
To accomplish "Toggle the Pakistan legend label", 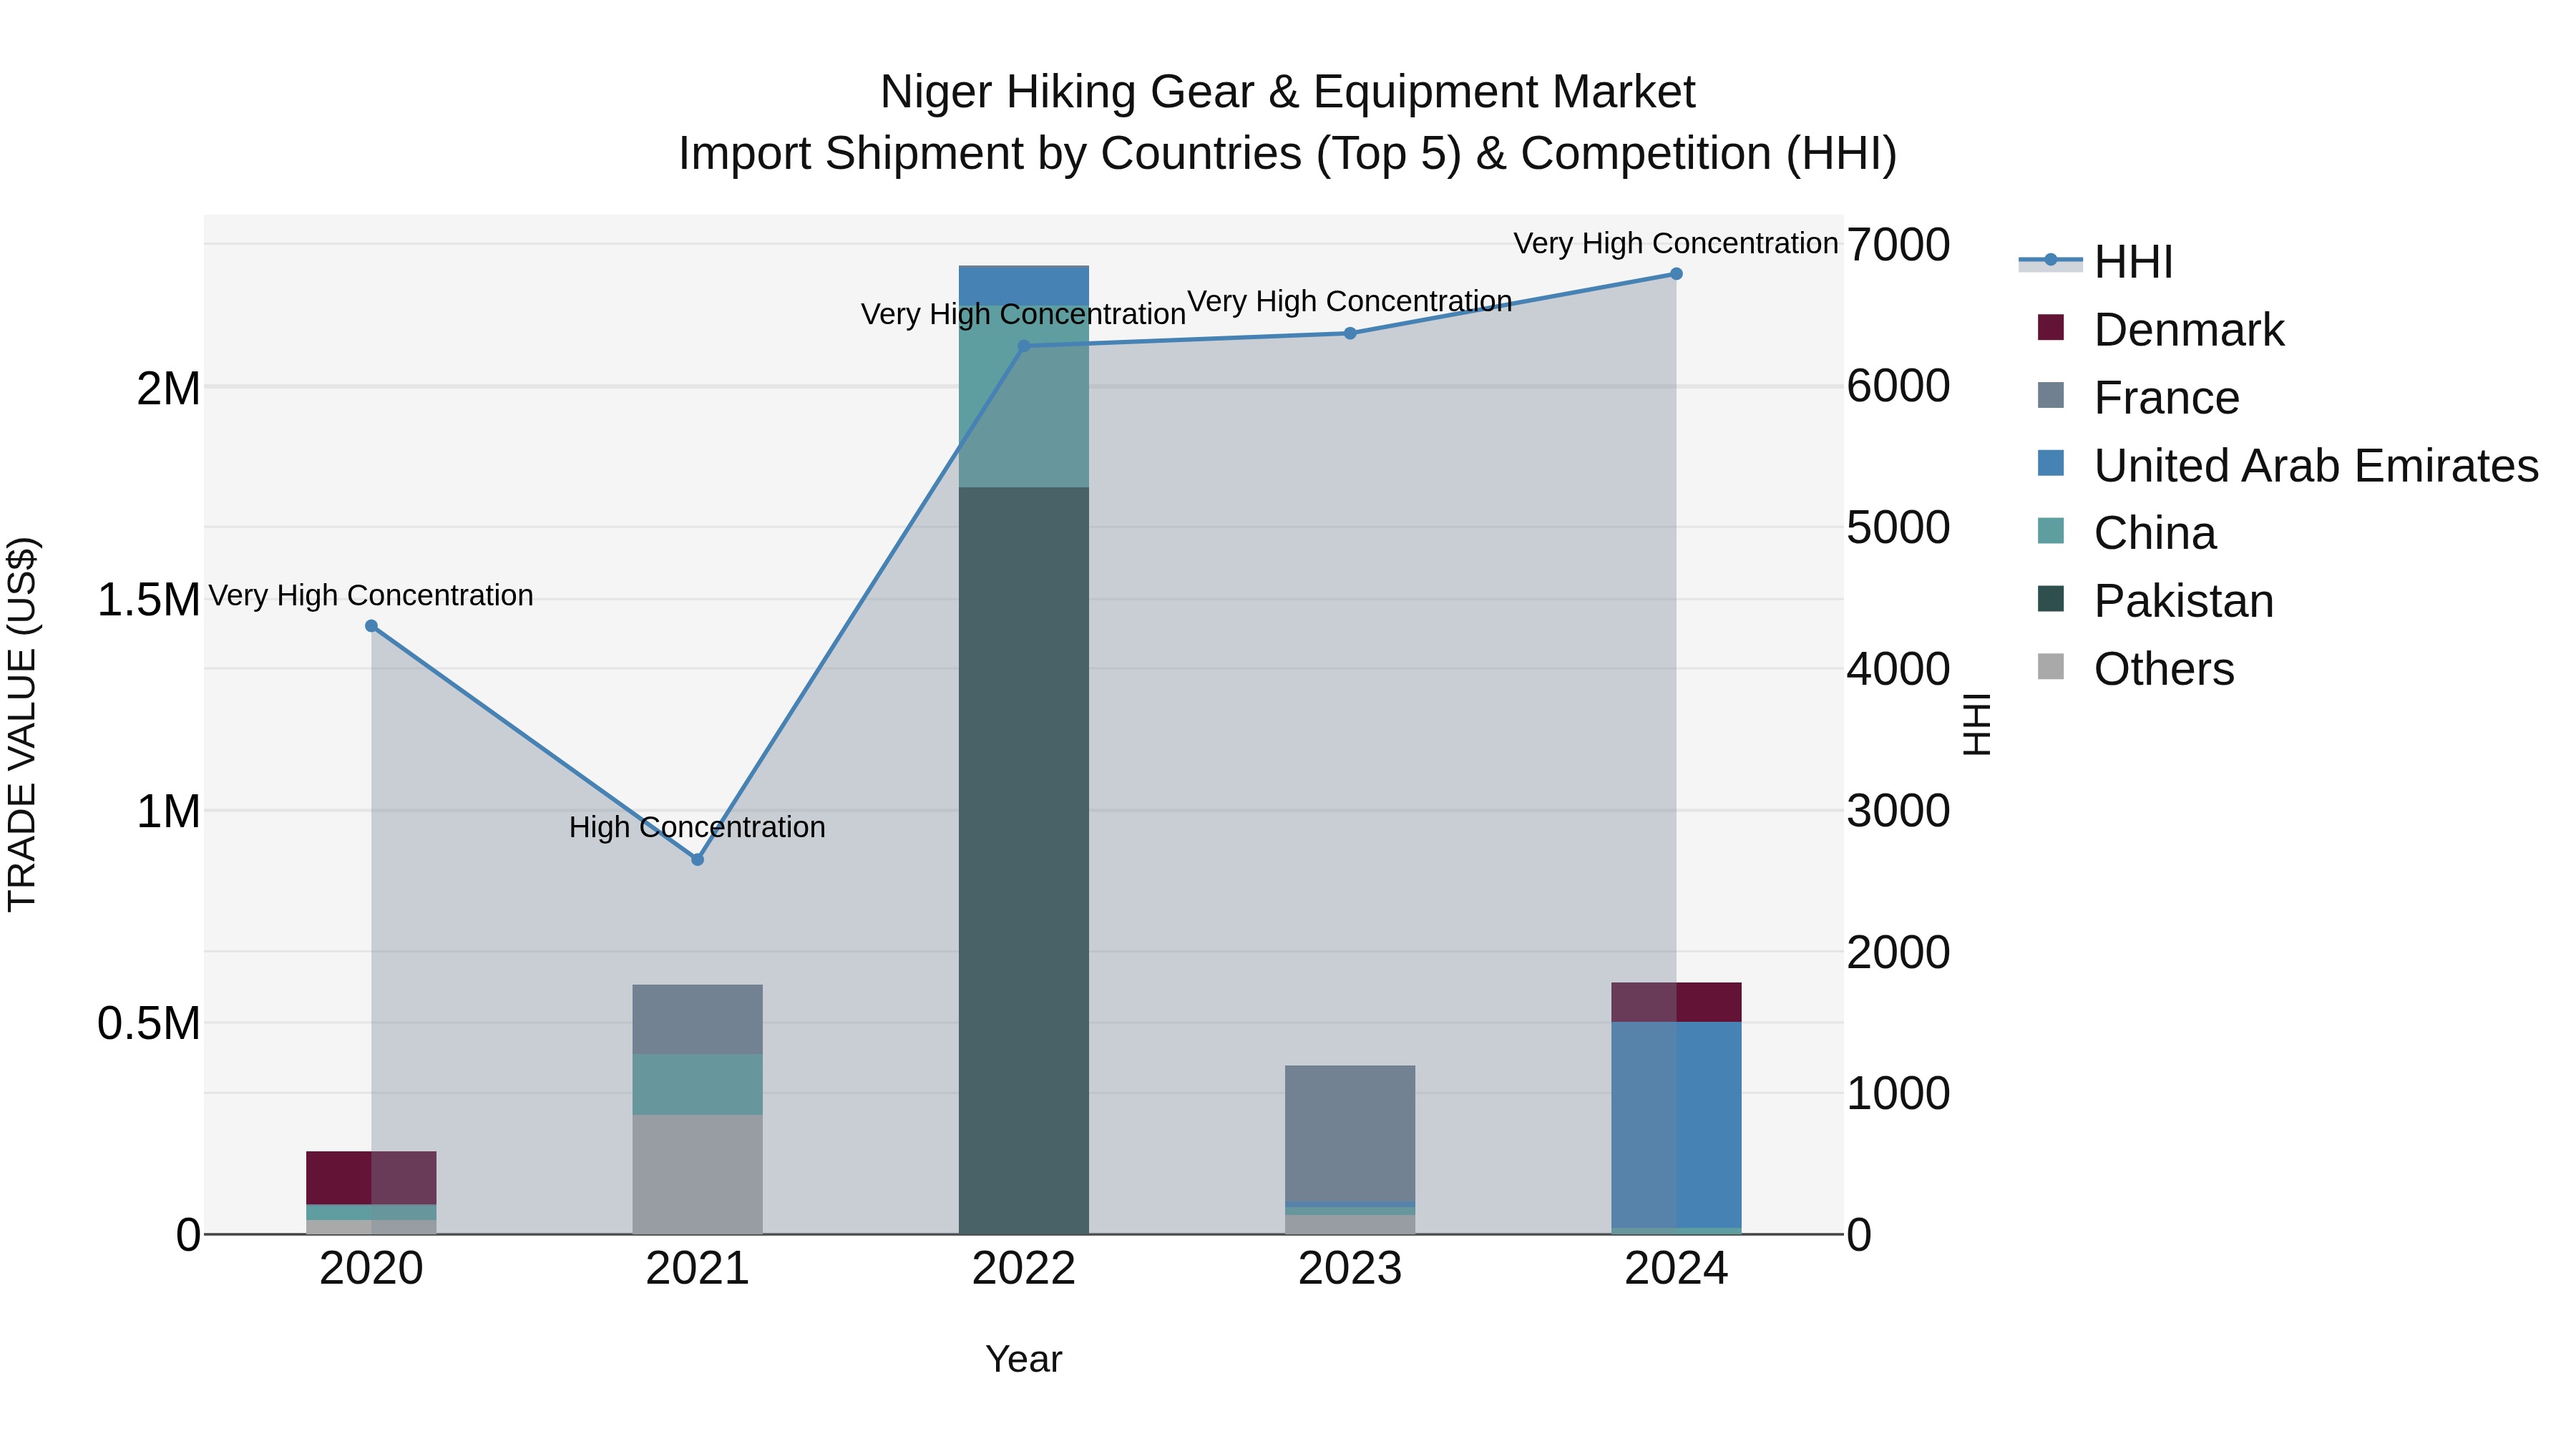I will click(x=2184, y=601).
